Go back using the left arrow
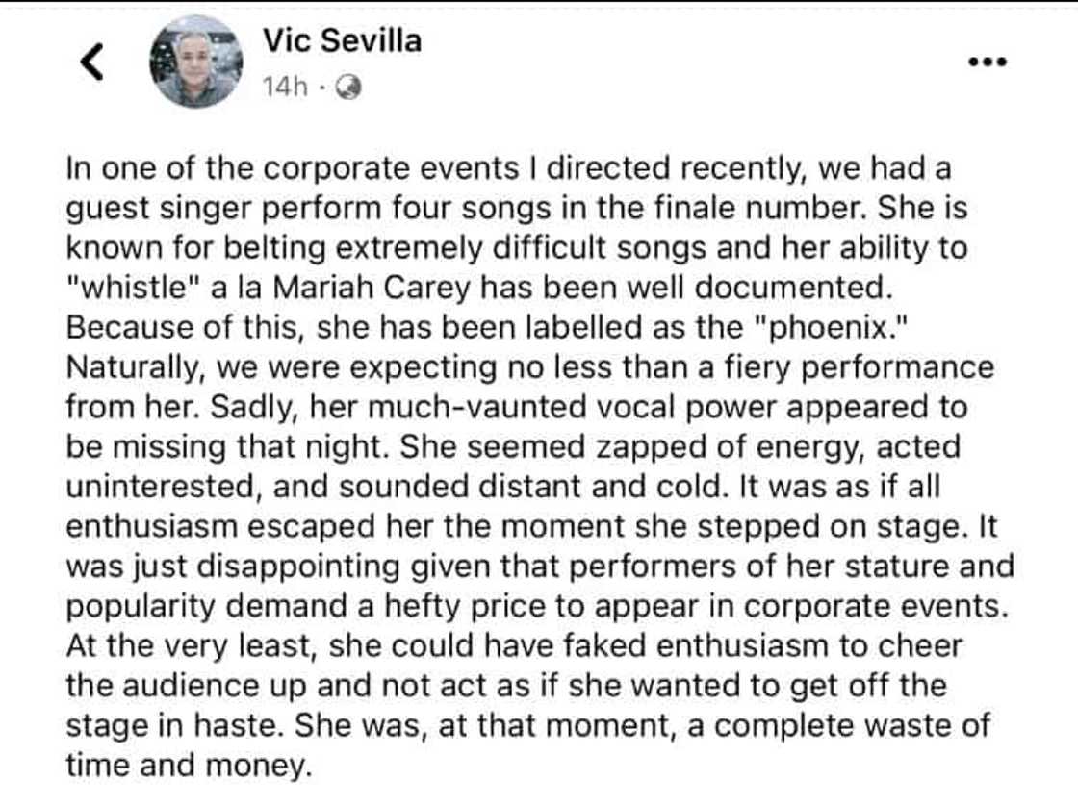Viewport: 1078px width, 806px height. pyautogui.click(x=90, y=63)
